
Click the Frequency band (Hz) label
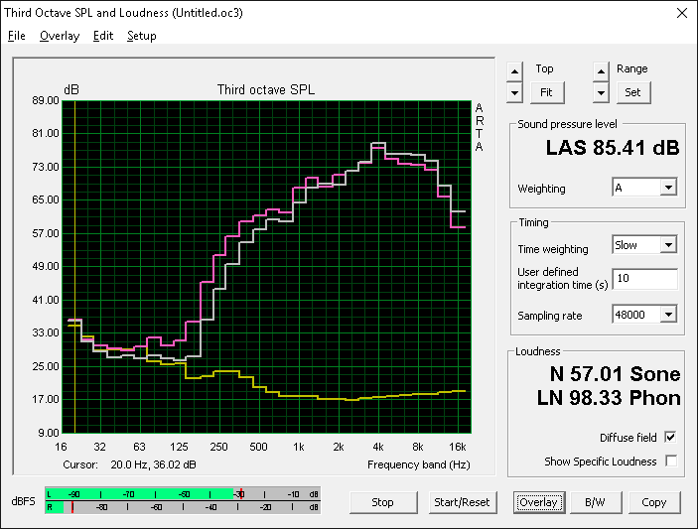point(418,464)
